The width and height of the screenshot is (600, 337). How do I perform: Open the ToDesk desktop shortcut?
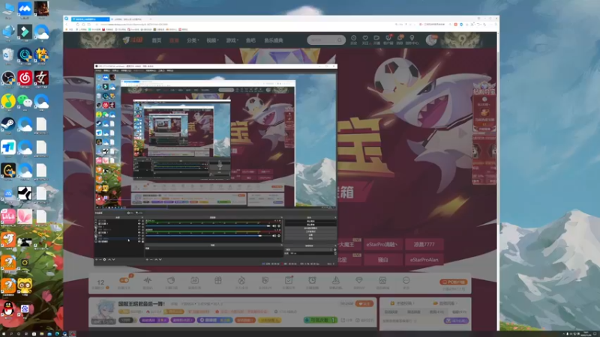(x=8, y=148)
